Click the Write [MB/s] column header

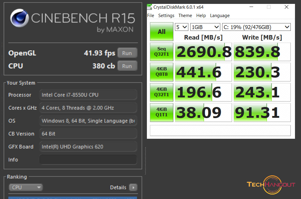(x=262, y=37)
